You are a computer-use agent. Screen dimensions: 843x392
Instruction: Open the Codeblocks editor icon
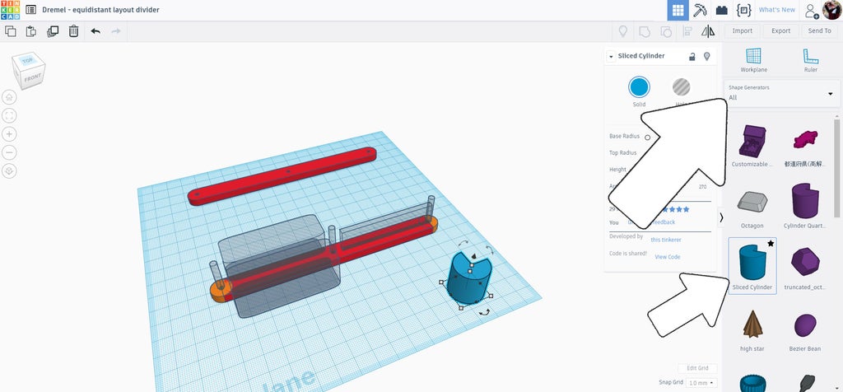click(743, 10)
